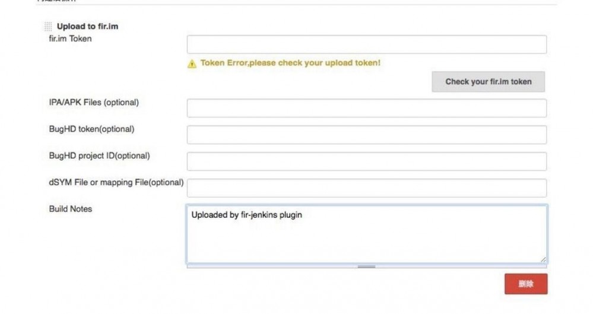This screenshot has height=314, width=593.
Task: Click the corner resize grip of Build Notes
Action: click(x=543, y=259)
